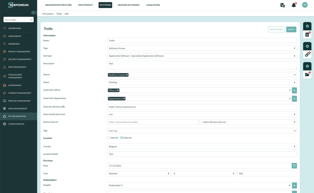Image resolution: width=314 pixels, height=193 pixels.
Task: Collapse the panel arrow above the notes icon
Action: 307,26
